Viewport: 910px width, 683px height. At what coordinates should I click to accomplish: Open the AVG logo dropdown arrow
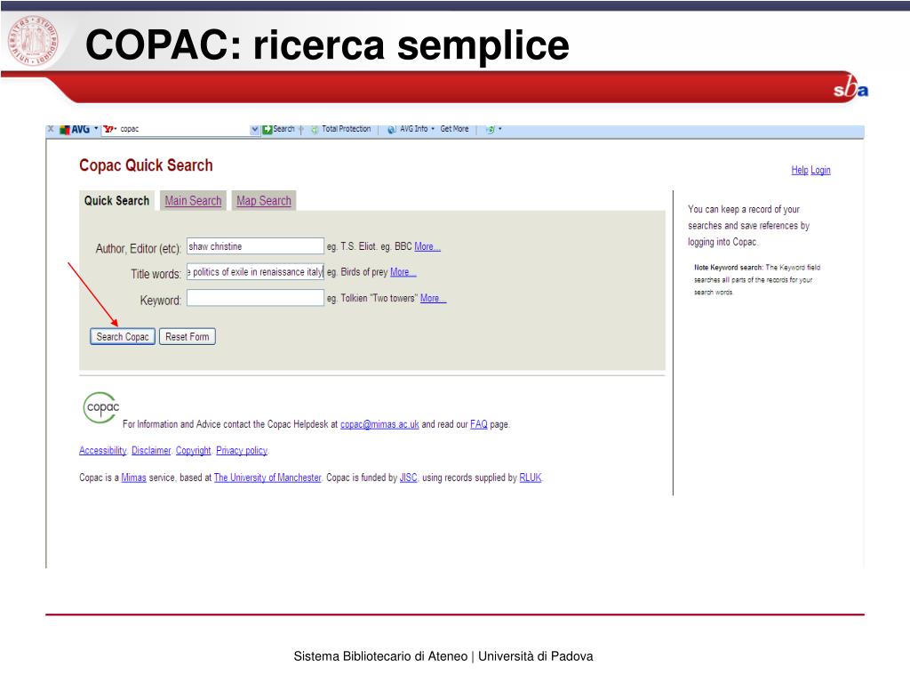[x=96, y=128]
